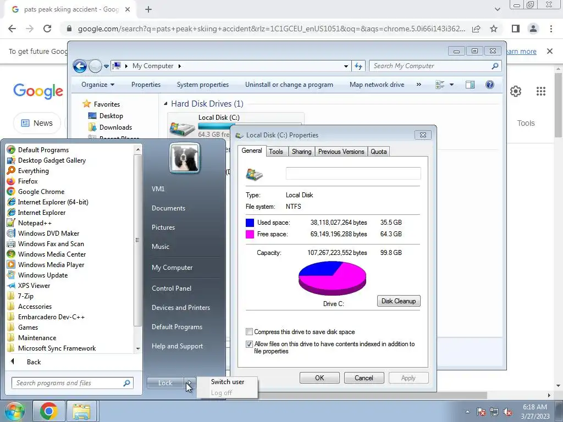
Task: Expand the Accessories folder
Action: (35, 307)
